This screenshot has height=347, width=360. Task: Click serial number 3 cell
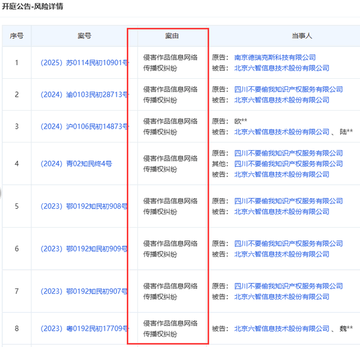(17, 126)
